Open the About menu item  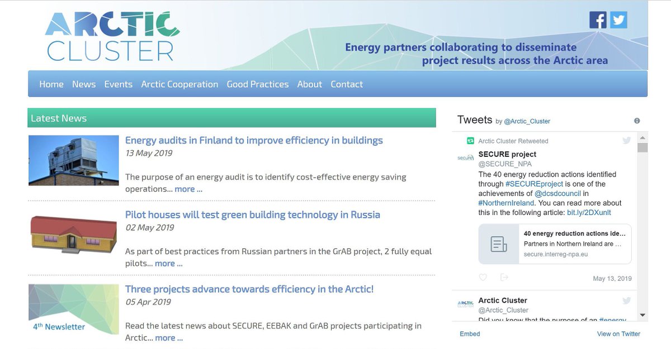[310, 84]
